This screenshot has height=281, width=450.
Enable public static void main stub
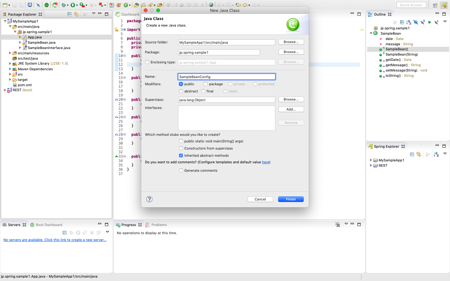[x=181, y=141]
